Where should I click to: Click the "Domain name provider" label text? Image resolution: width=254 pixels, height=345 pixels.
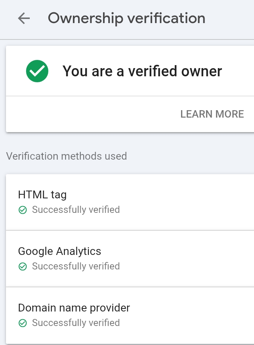(x=74, y=308)
